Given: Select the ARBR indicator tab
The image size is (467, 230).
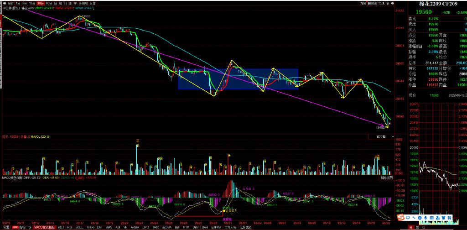Looking at the screenshot, I should click(x=135, y=227).
